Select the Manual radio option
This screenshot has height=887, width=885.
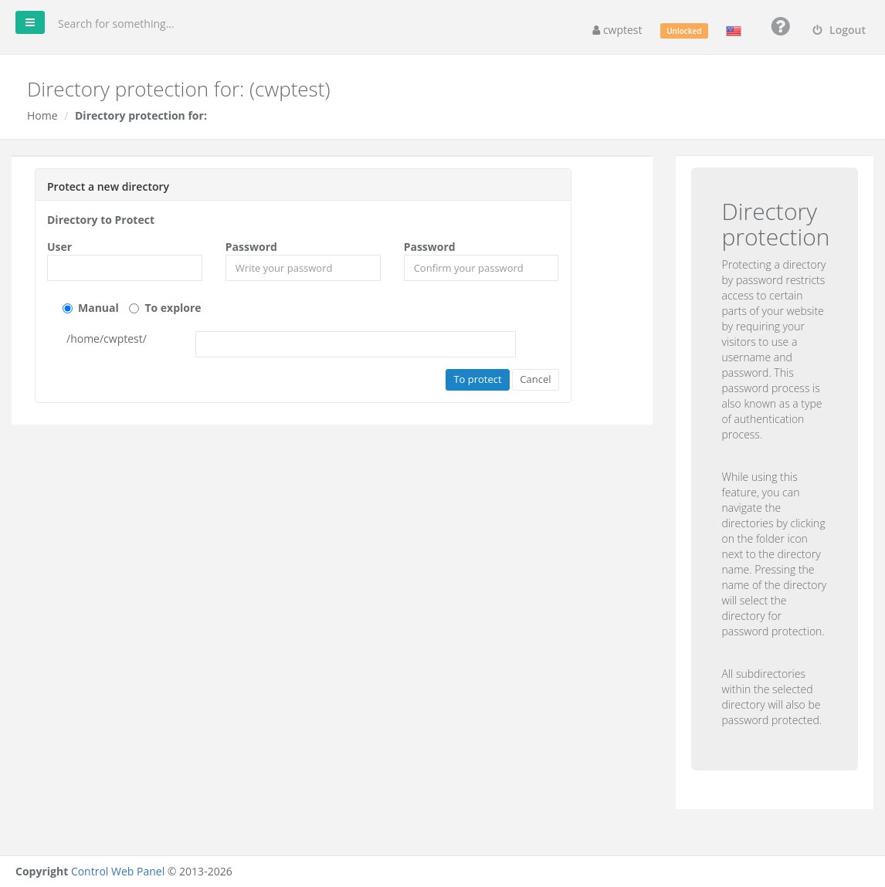[x=67, y=308]
